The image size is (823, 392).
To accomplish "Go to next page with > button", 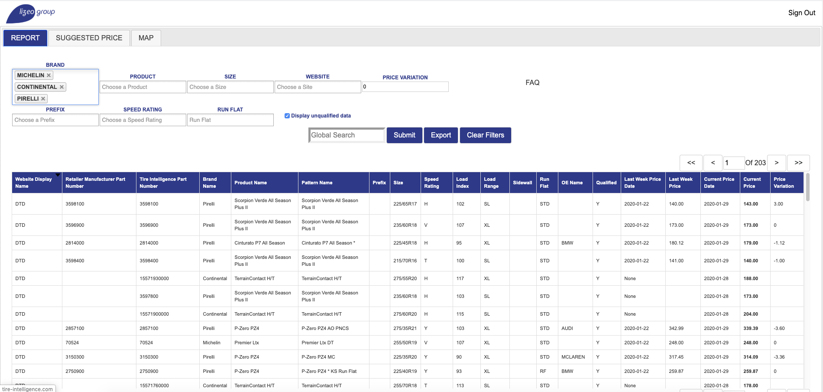I will tap(776, 163).
